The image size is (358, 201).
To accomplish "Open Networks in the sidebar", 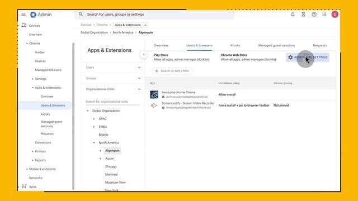I will coord(36,178).
